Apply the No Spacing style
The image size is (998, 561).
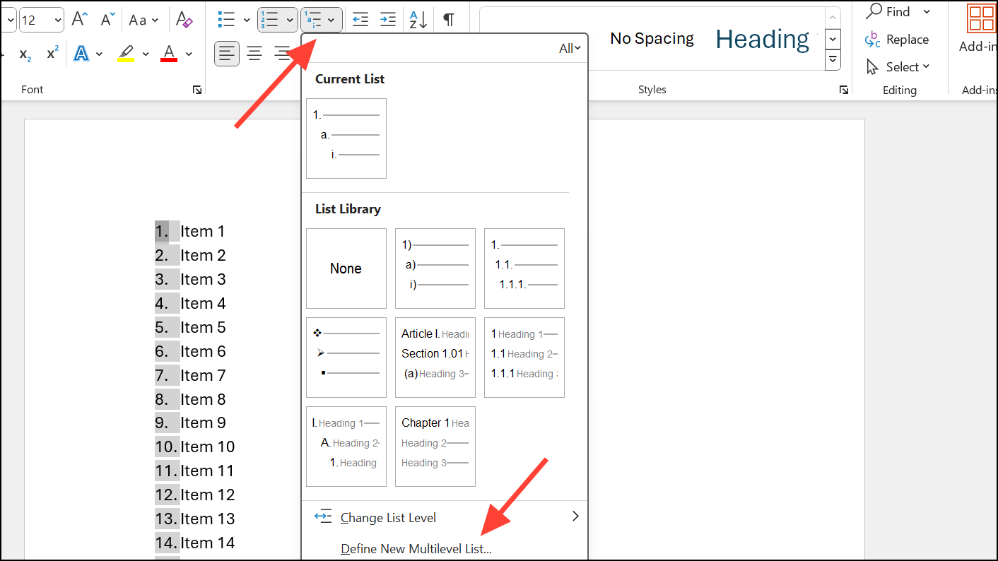coord(652,39)
